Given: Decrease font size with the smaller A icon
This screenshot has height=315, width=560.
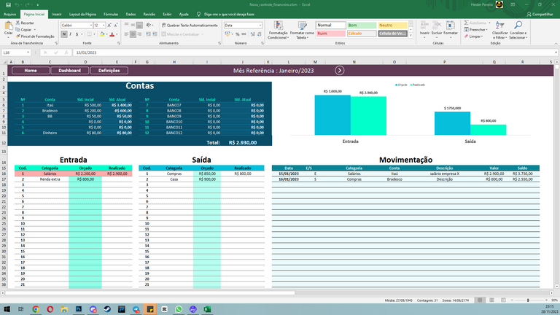Looking at the screenshot, I should (x=115, y=26).
